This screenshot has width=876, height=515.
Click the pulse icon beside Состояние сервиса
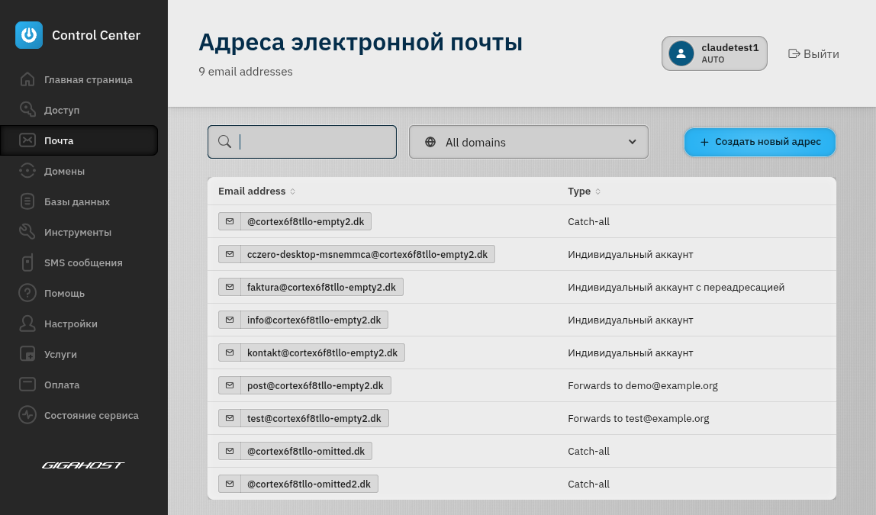click(x=27, y=415)
